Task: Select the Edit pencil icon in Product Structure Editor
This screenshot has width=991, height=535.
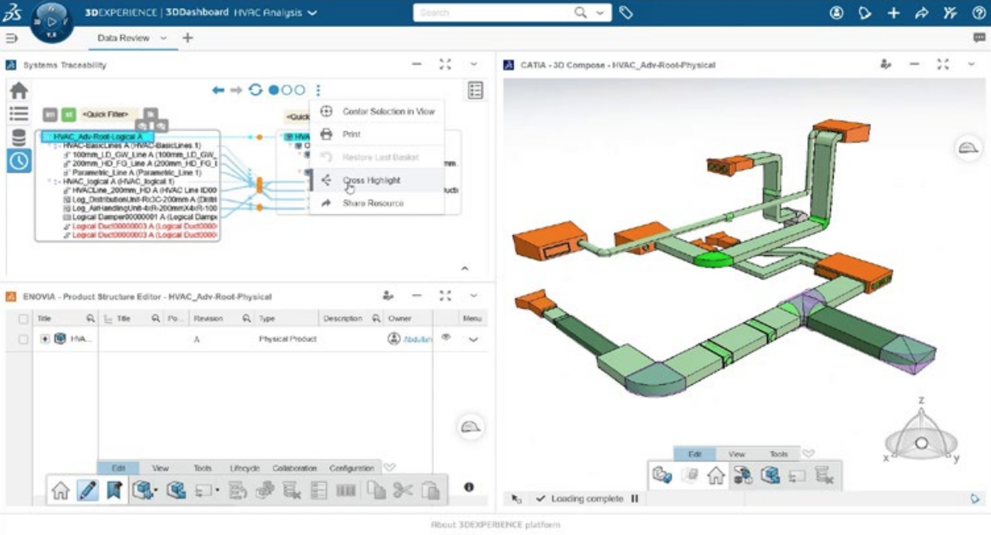Action: 89,490
